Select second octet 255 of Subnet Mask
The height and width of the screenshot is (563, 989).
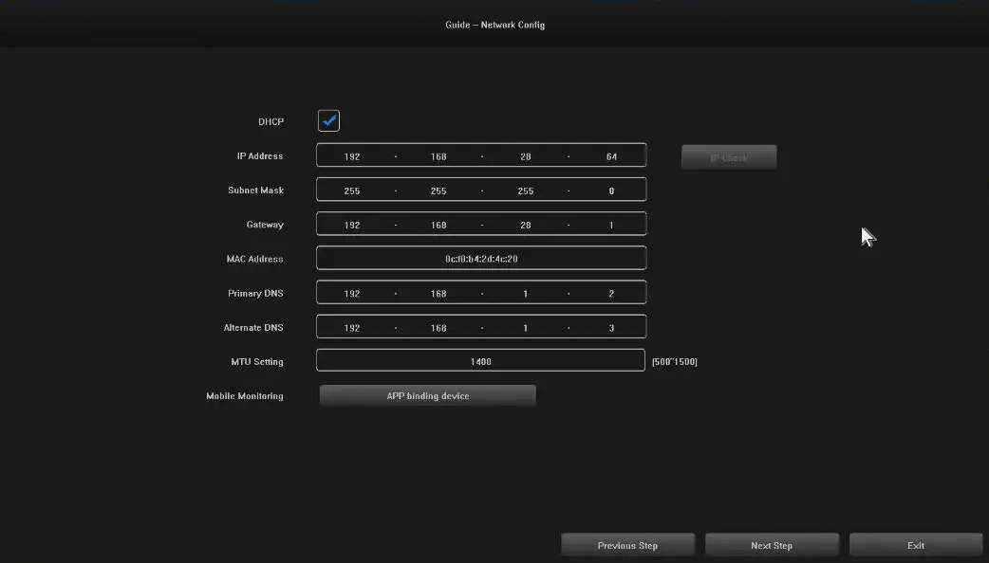pos(439,191)
